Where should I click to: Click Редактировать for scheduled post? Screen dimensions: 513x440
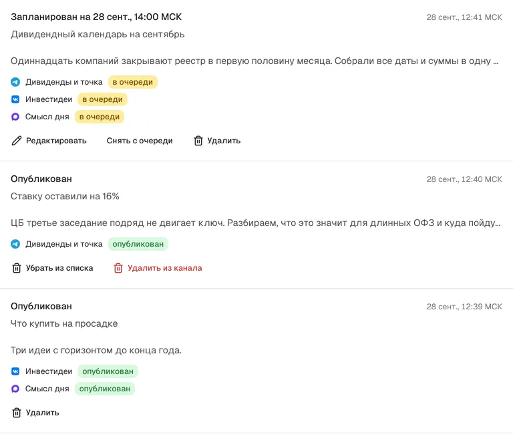pyautogui.click(x=56, y=141)
